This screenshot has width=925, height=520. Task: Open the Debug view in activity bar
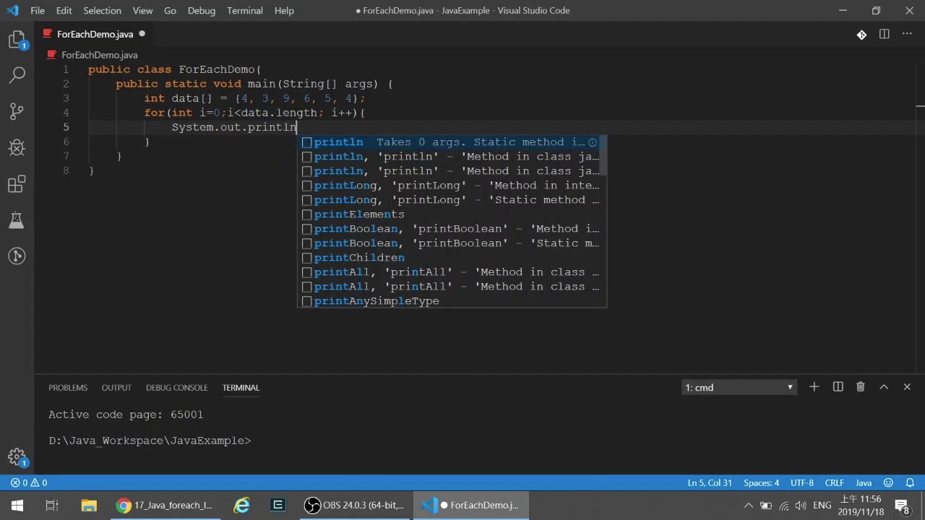click(x=17, y=147)
